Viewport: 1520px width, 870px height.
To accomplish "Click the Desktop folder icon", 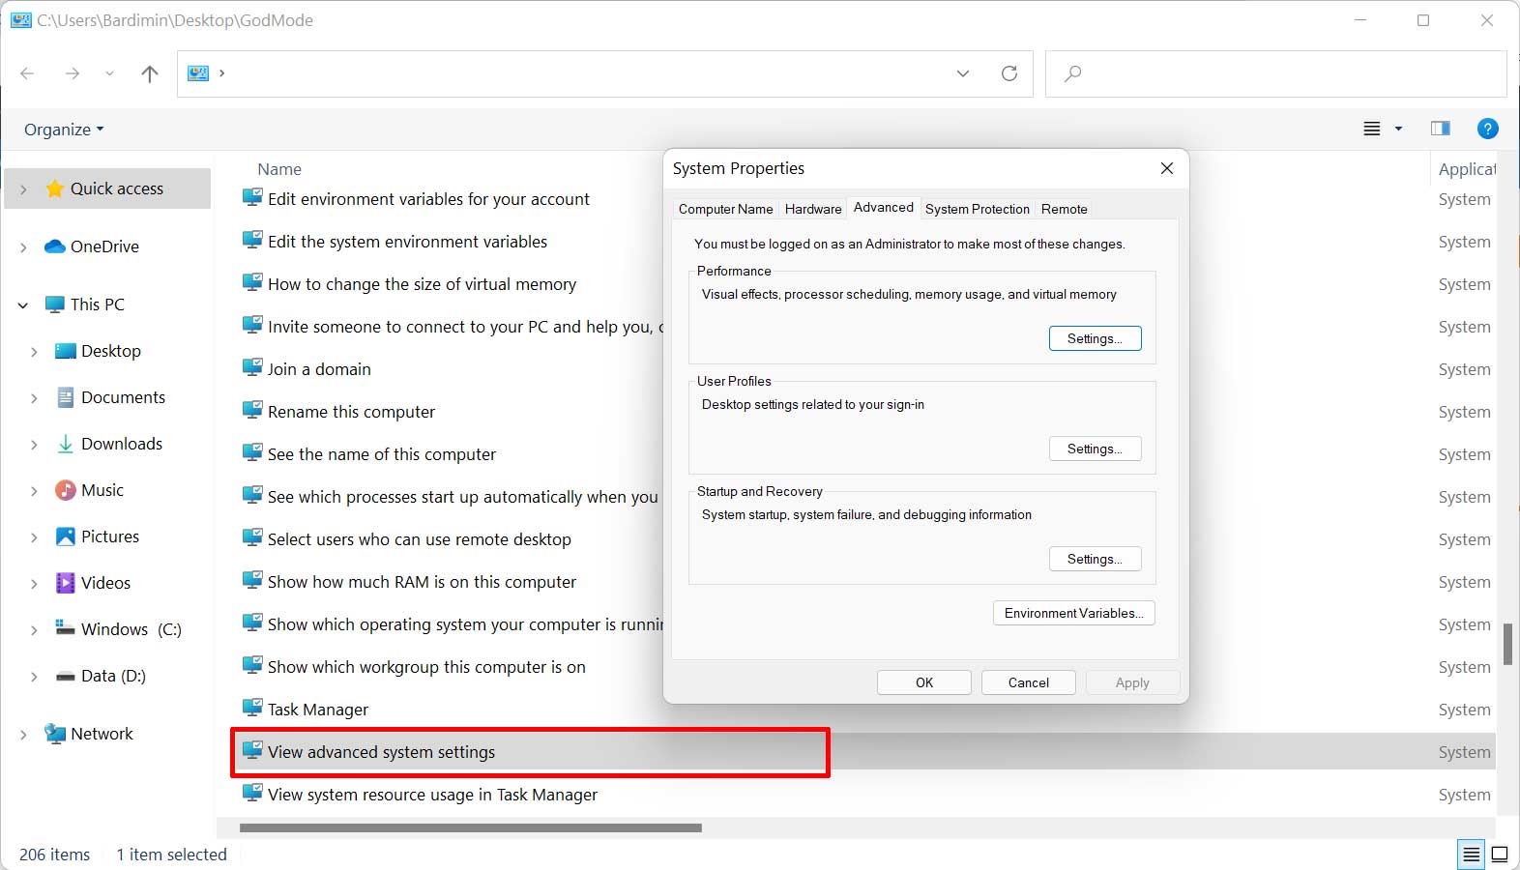I will [66, 351].
